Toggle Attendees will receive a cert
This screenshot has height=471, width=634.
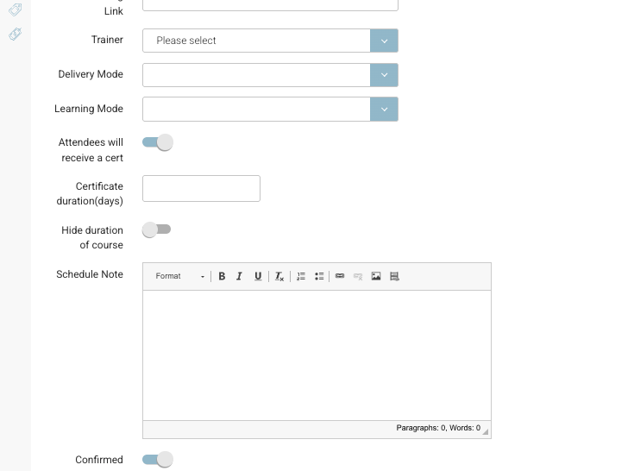click(158, 143)
